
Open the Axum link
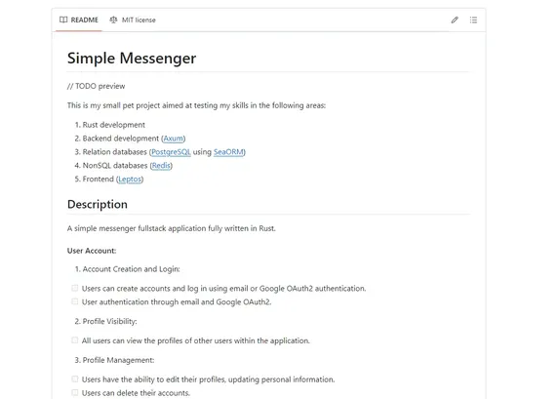pos(174,139)
